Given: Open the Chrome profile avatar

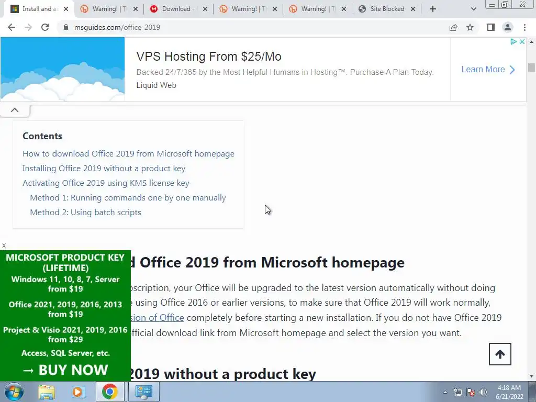Looking at the screenshot, I should pos(508,27).
